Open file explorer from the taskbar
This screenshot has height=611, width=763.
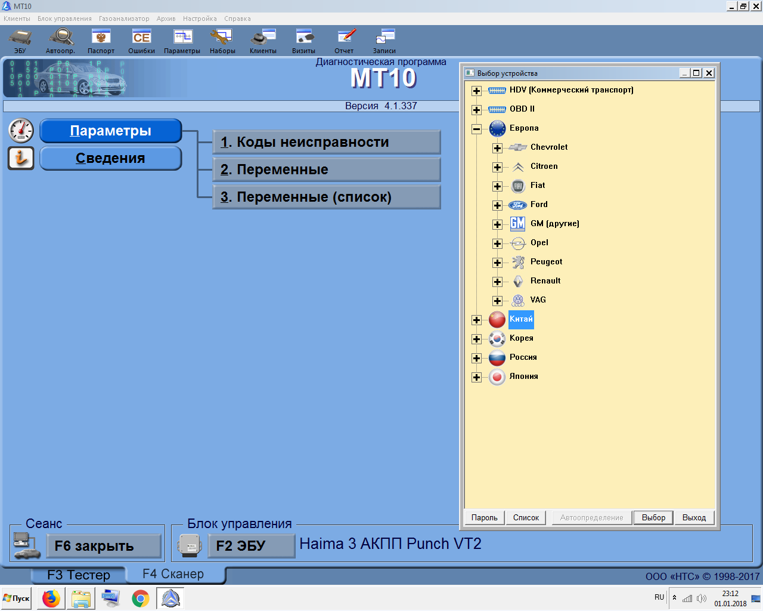click(81, 598)
